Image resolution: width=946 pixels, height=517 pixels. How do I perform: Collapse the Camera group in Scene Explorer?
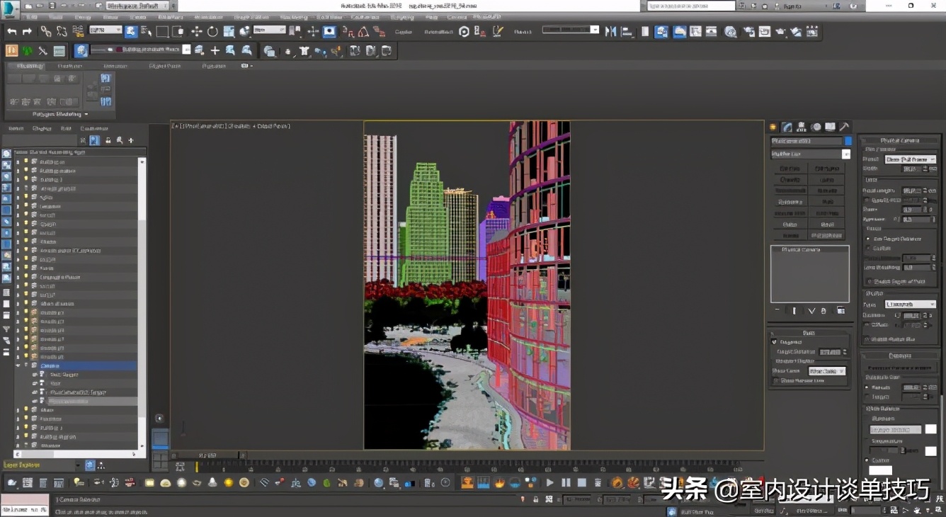(x=18, y=365)
